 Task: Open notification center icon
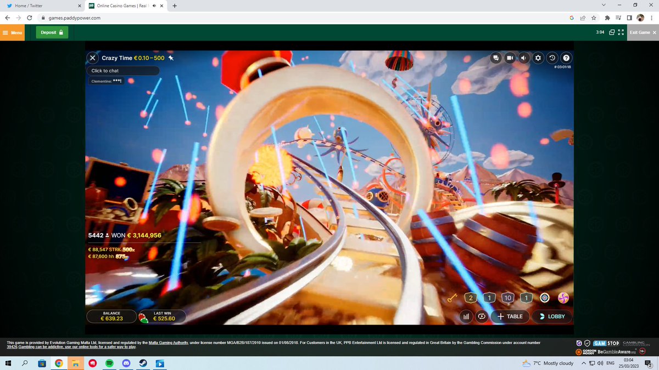pyautogui.click(x=649, y=363)
